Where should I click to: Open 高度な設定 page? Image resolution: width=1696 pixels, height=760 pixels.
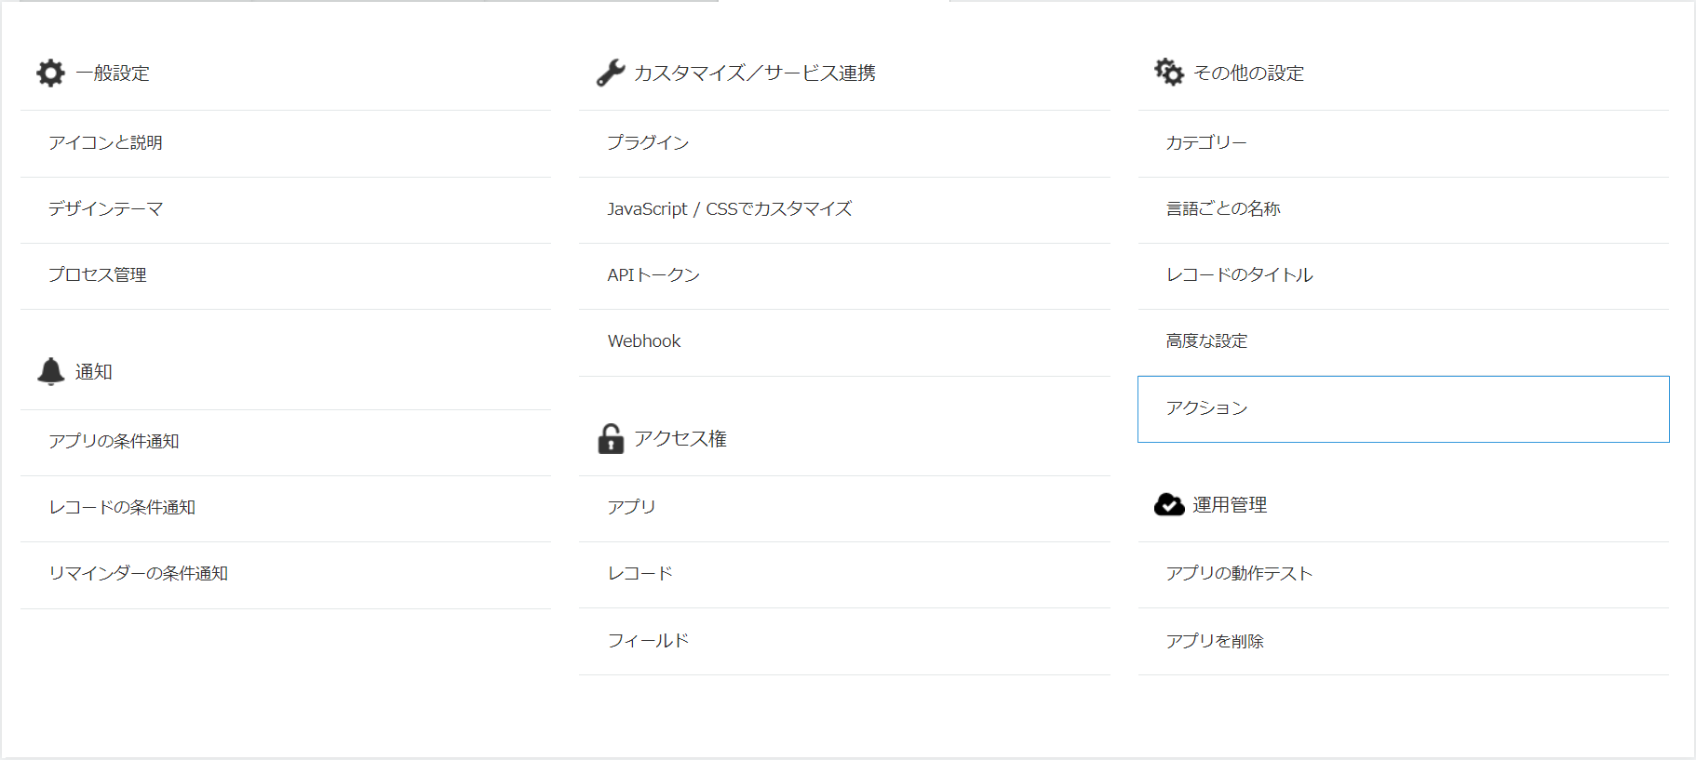(x=1403, y=341)
